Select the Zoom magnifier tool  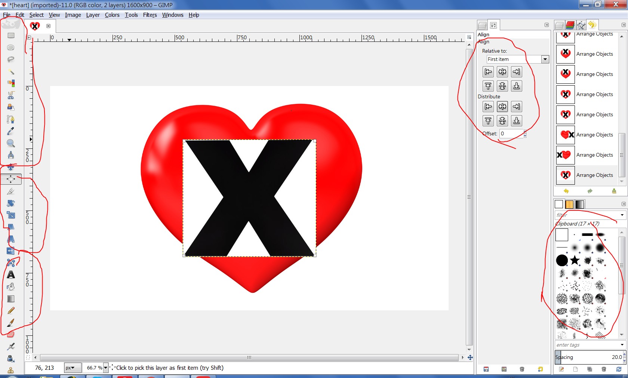tap(11, 143)
